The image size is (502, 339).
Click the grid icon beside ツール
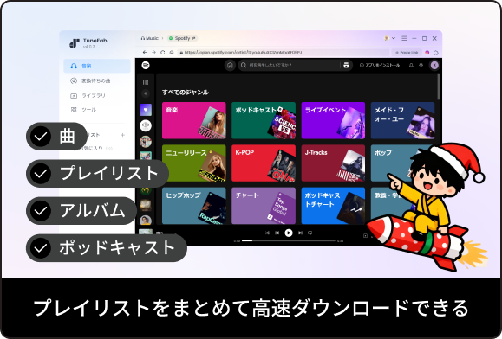[74, 110]
